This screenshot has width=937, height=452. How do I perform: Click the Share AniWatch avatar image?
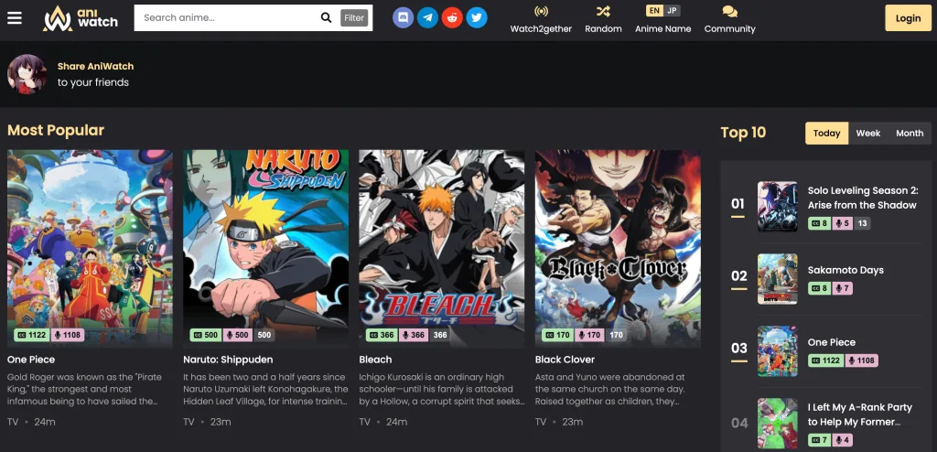(x=27, y=74)
